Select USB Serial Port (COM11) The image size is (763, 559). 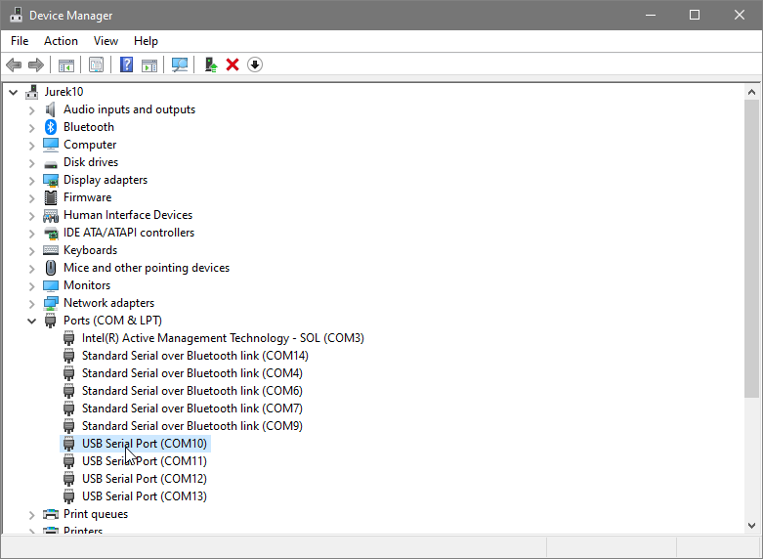click(145, 461)
